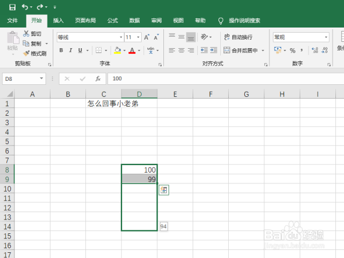Click the percent style icon

pos(292,50)
